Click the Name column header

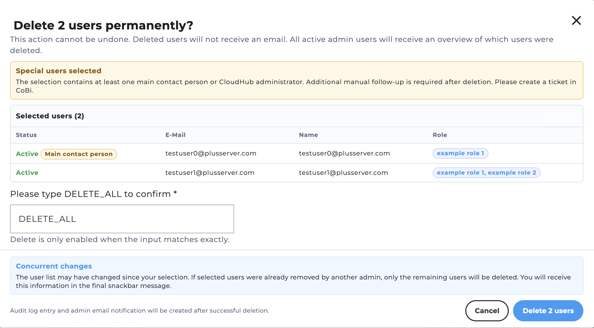pos(308,135)
